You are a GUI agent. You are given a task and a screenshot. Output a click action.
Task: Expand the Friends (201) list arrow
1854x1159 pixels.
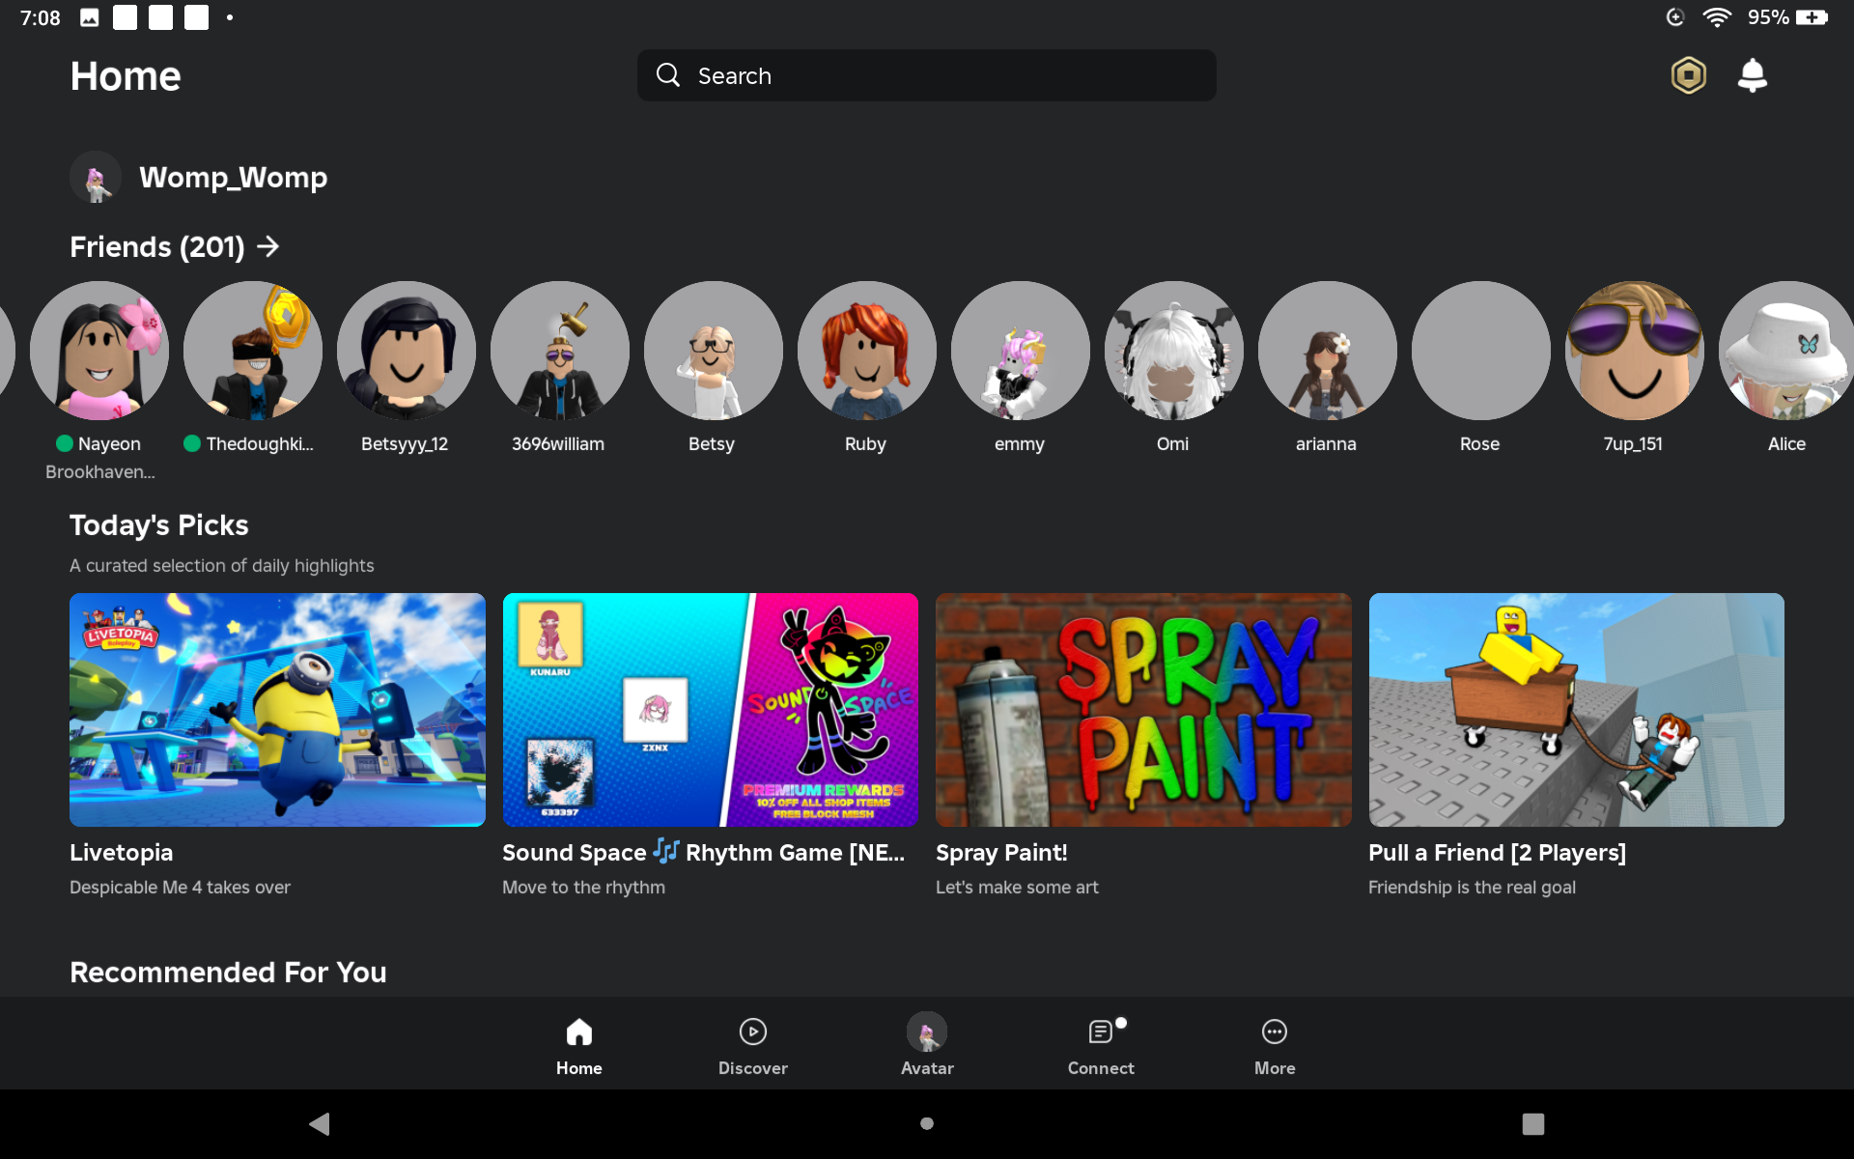(x=268, y=247)
